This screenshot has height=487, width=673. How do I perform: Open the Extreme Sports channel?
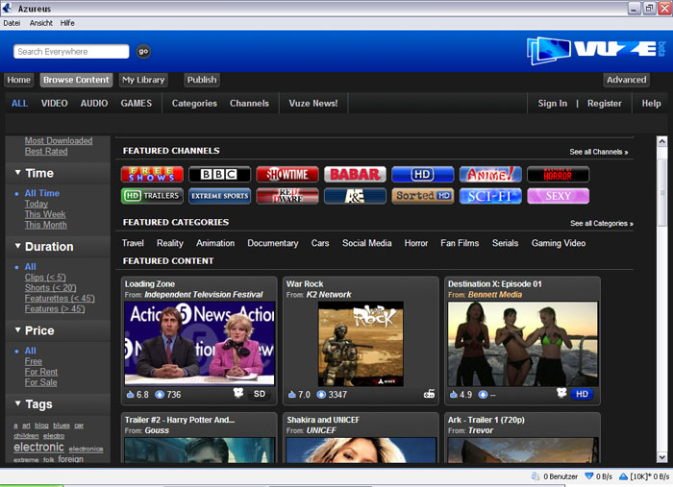coord(219,196)
